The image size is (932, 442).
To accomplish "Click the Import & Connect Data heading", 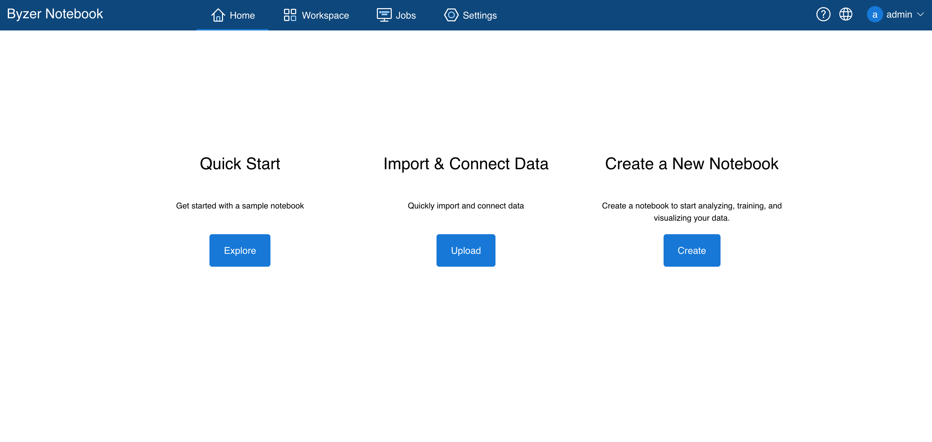I will coord(466,164).
